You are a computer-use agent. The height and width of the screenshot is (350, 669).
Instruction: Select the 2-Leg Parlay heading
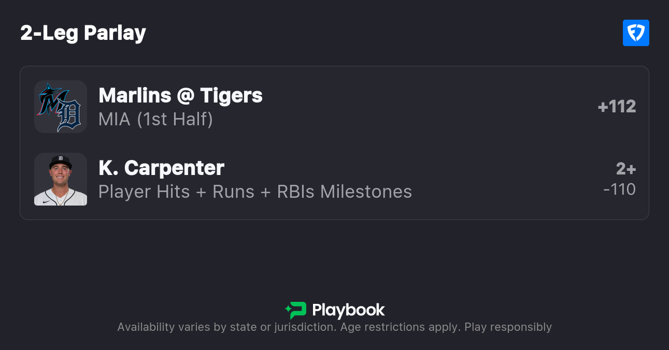[83, 33]
